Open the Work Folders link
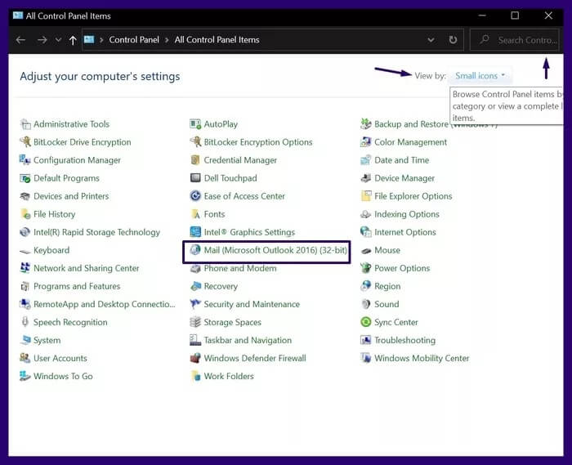This screenshot has height=465, width=572. point(229,377)
